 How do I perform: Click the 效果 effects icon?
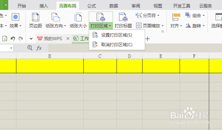[15, 17]
